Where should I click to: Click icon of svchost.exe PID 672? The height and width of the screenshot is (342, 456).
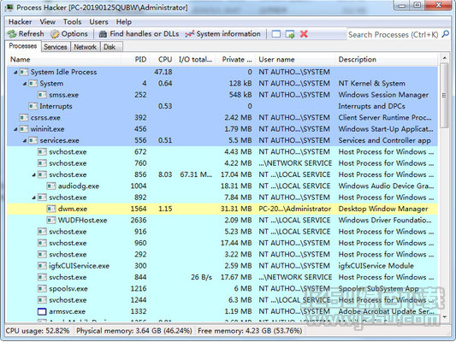42,151
